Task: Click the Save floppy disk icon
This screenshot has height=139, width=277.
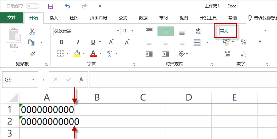Action: click(x=51, y=6)
